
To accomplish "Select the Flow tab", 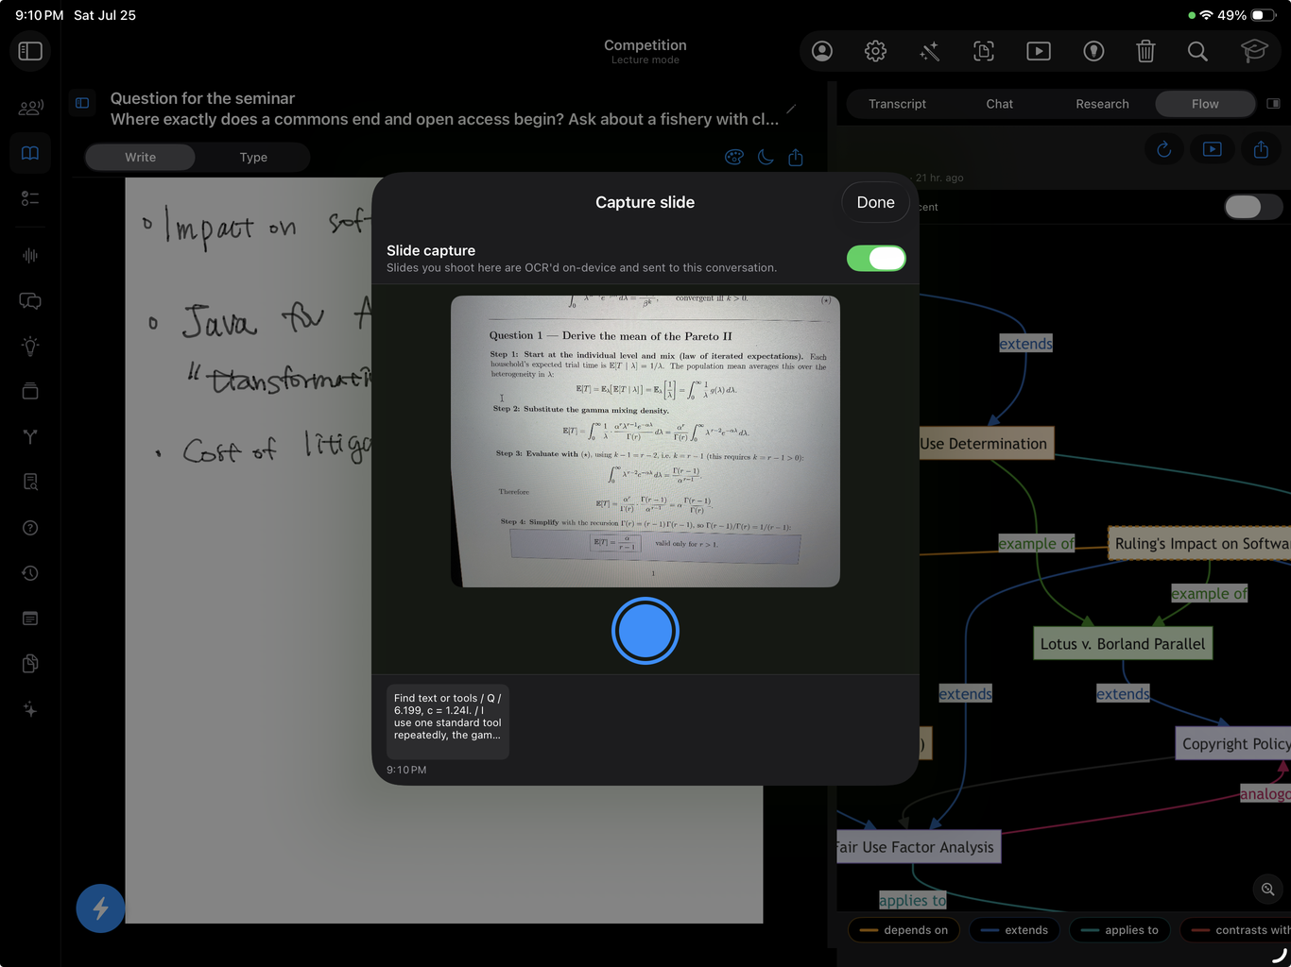I will (1205, 104).
